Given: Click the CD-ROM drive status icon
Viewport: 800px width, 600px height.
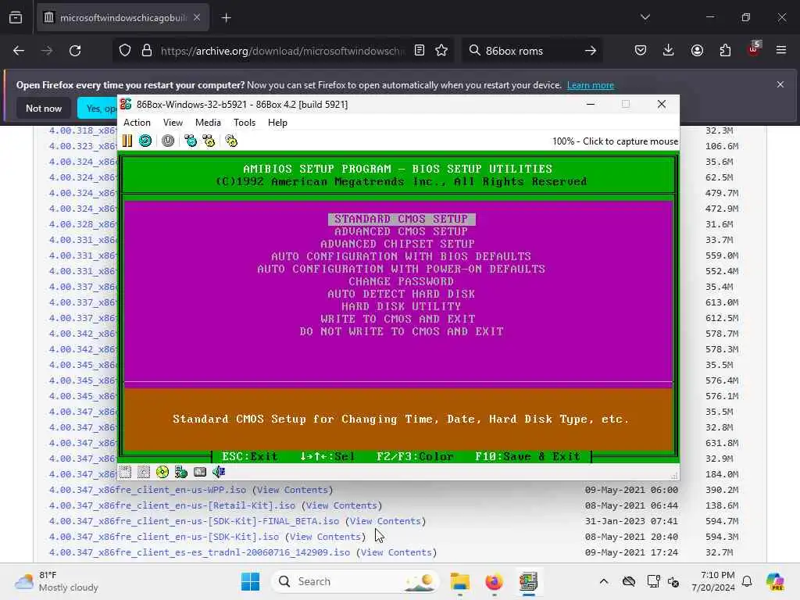Looking at the screenshot, I should pos(162,472).
